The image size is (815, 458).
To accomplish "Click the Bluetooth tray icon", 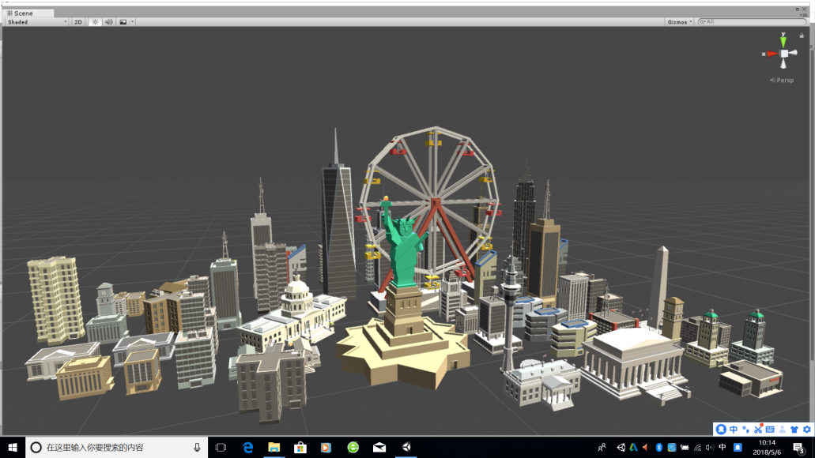I will pos(659,447).
